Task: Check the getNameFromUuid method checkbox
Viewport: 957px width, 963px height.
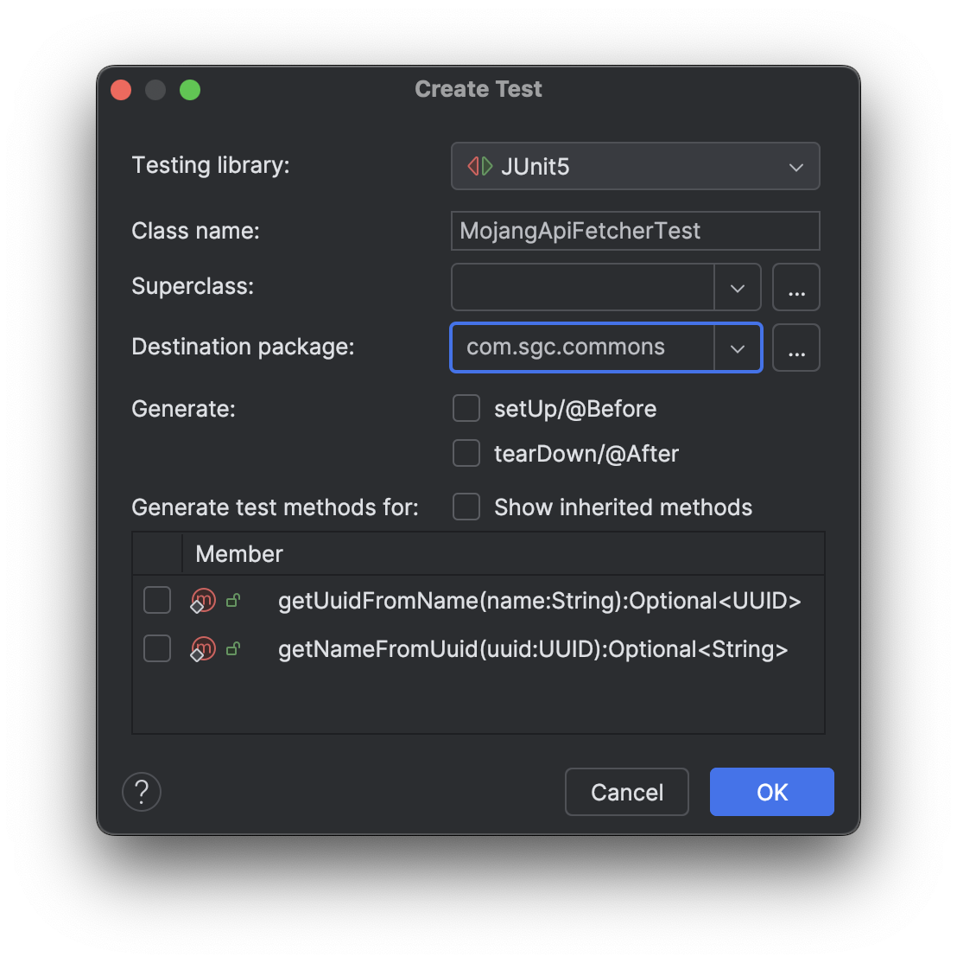Action: pos(157,649)
